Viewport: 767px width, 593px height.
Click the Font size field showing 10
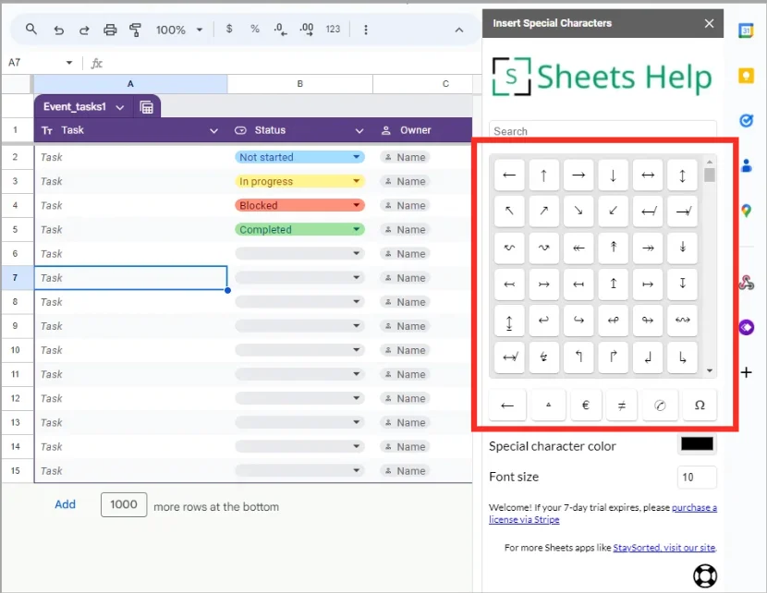point(697,478)
